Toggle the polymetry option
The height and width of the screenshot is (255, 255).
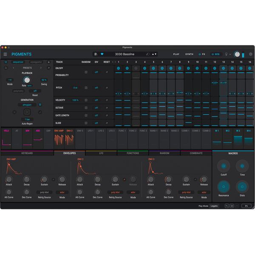coord(18,91)
